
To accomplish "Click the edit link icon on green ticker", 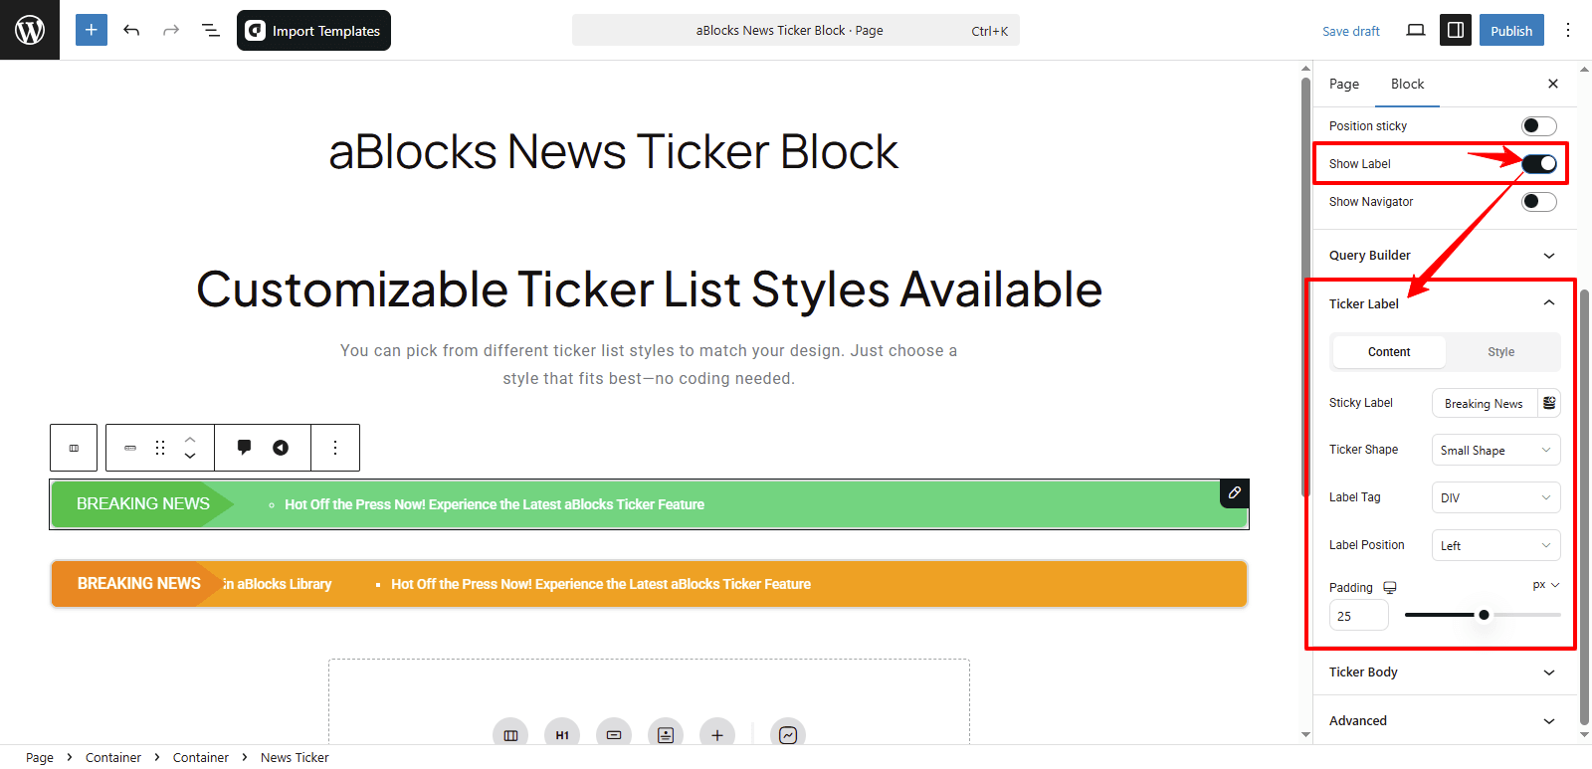I will click(x=1234, y=493).
